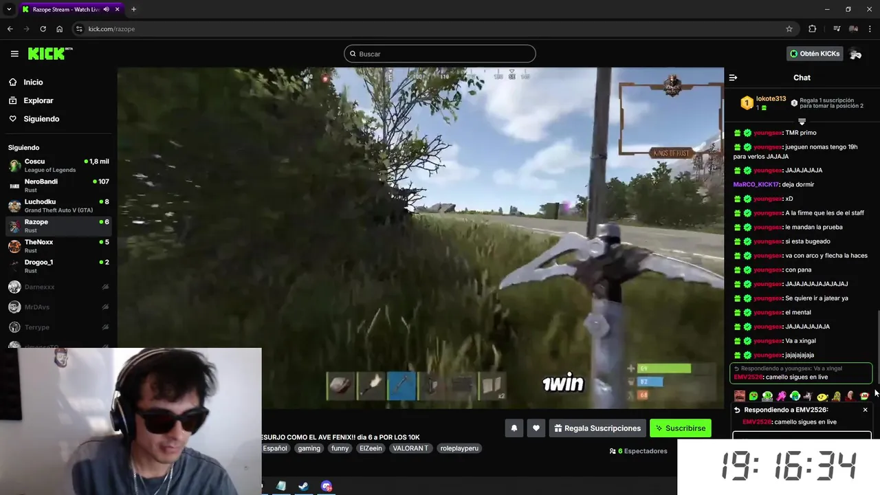This screenshot has width=880, height=495.
Task: Mute the Razope Stream tab audio
Action: point(105,10)
